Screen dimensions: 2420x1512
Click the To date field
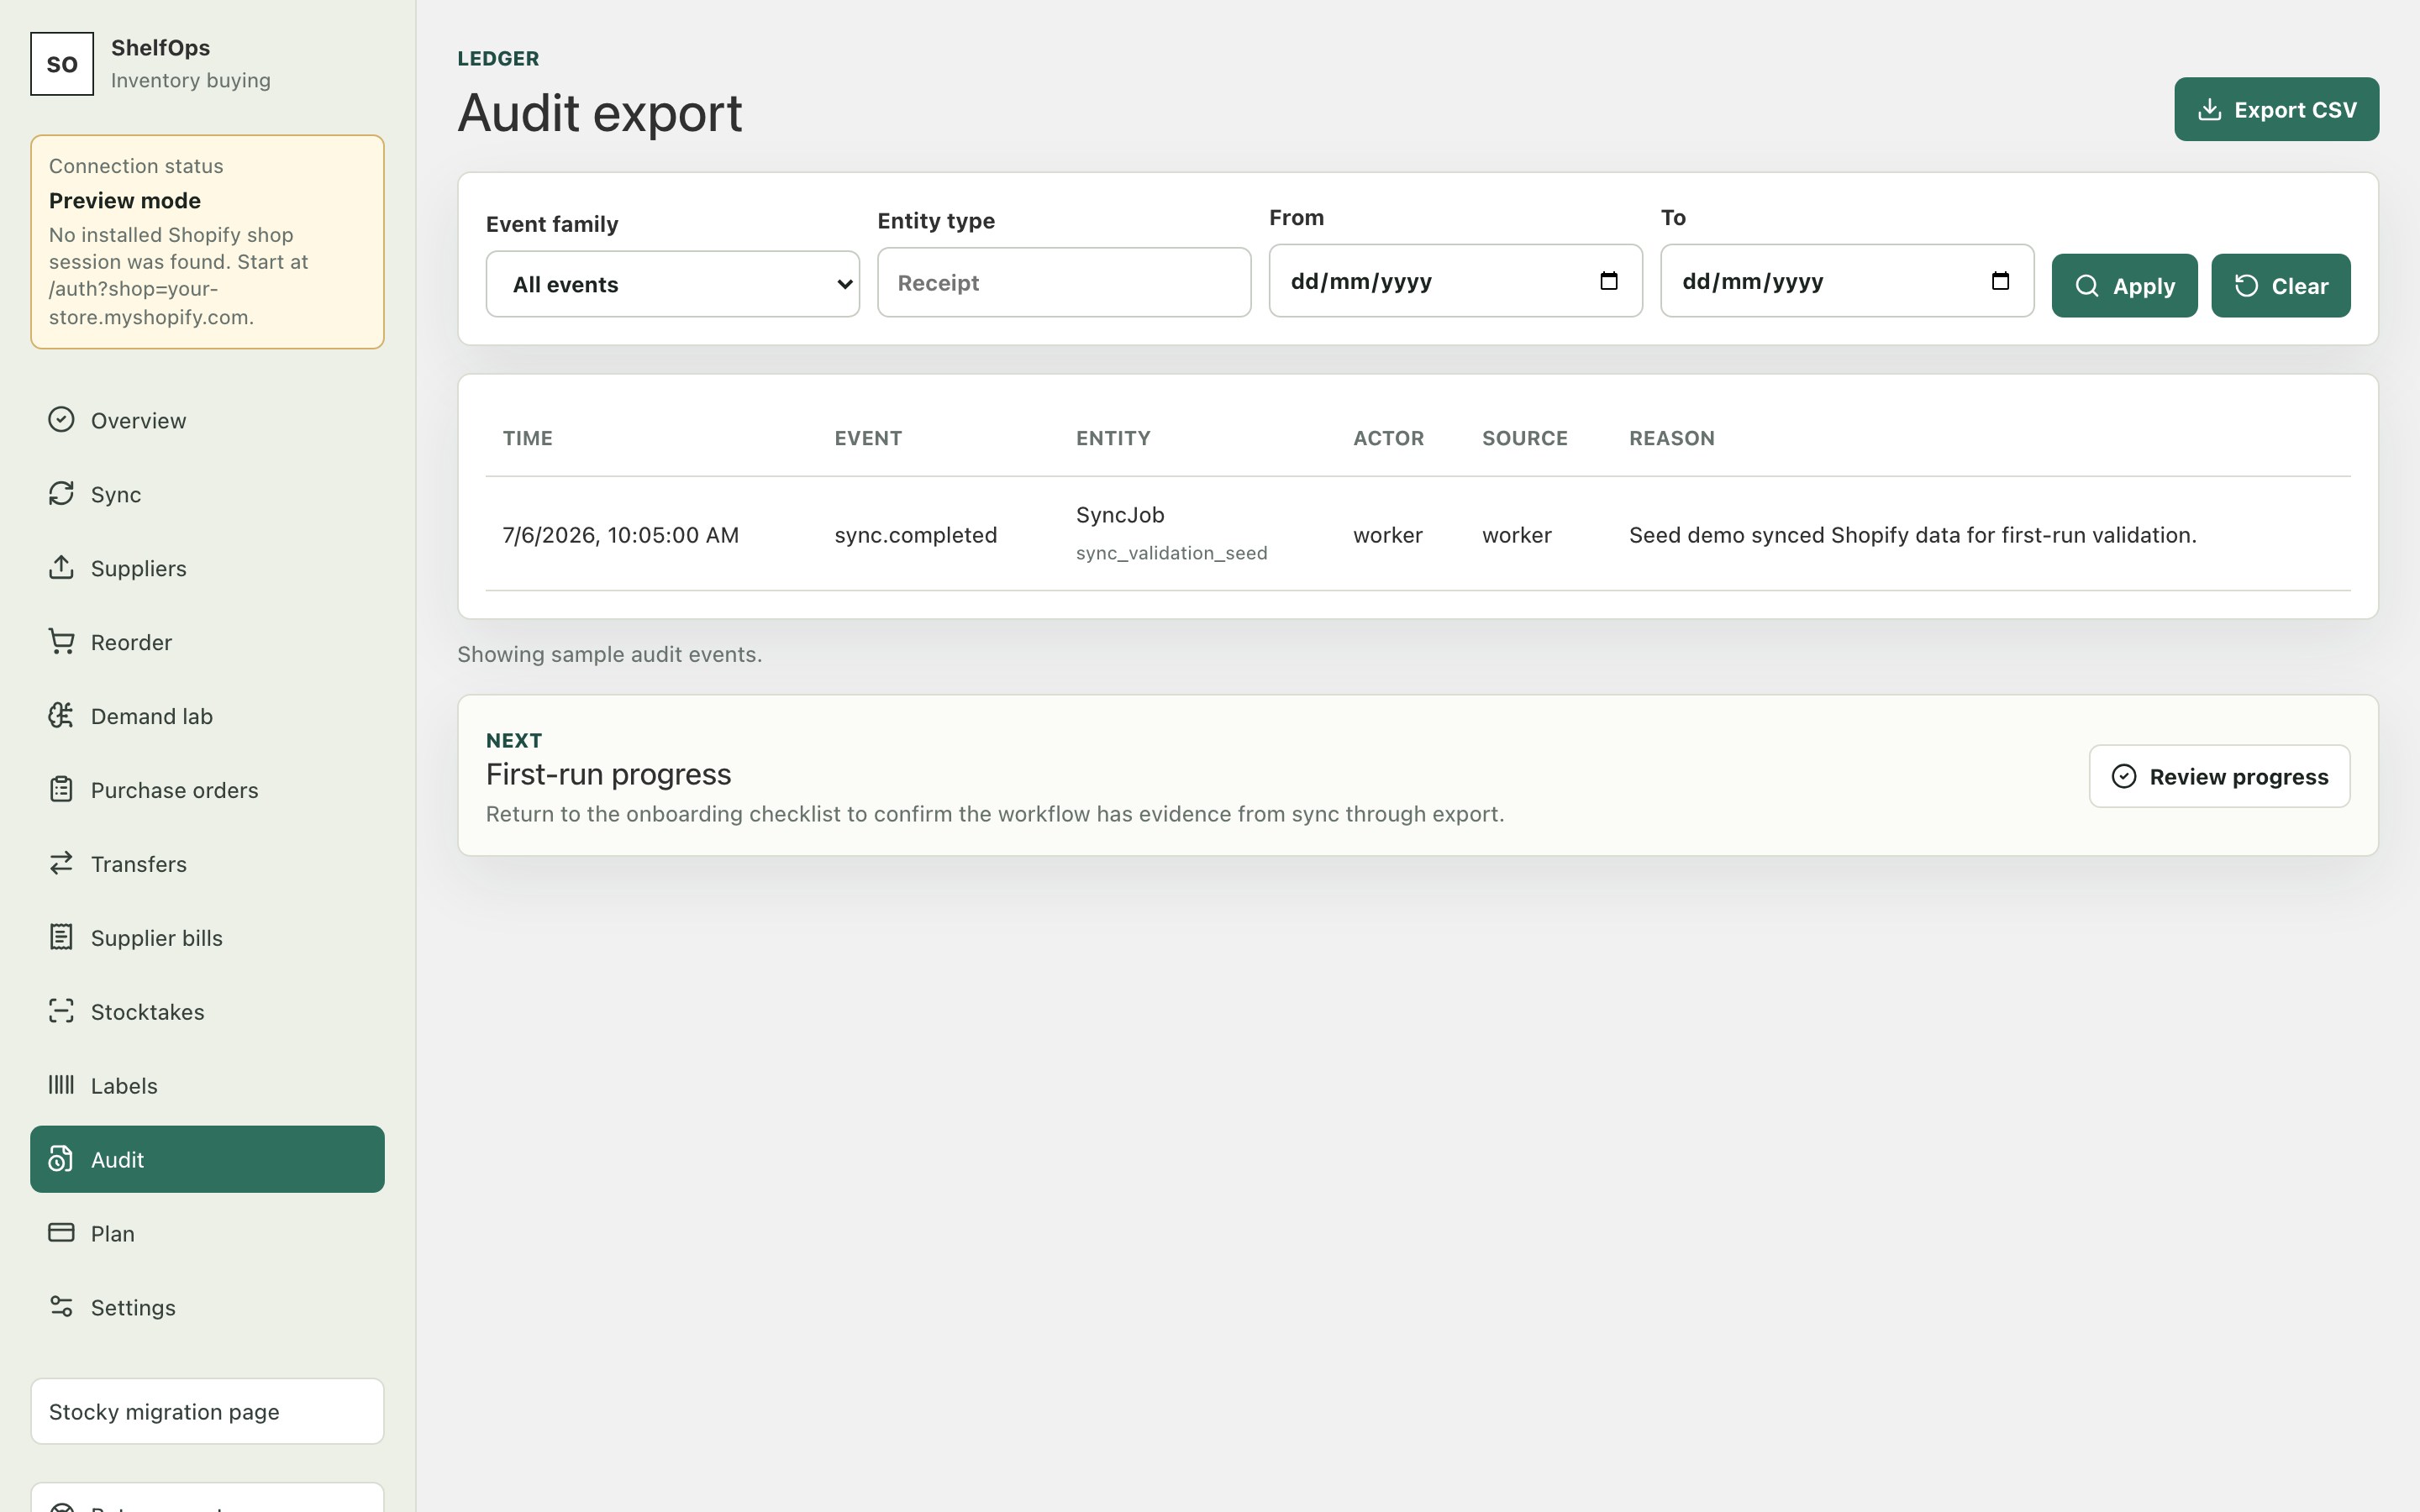point(1847,281)
